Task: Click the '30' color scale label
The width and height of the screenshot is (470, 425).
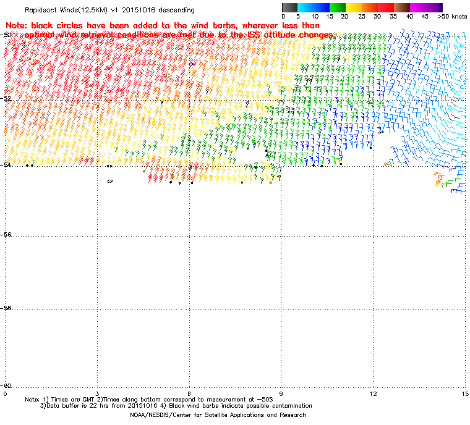Action: pyautogui.click(x=377, y=17)
